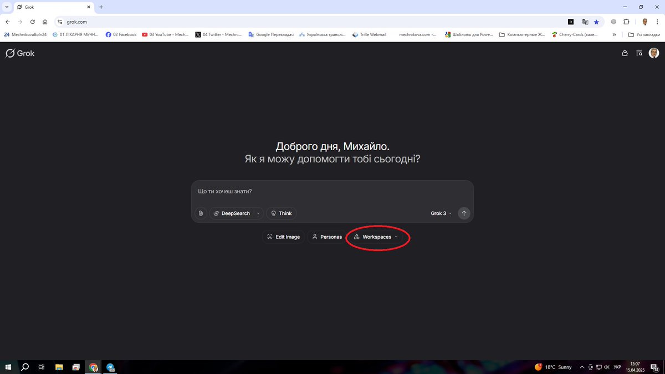Open the 01 ЛІКАРНЯ МЕЧН... bookmark
The image size is (665, 374).
tap(75, 34)
